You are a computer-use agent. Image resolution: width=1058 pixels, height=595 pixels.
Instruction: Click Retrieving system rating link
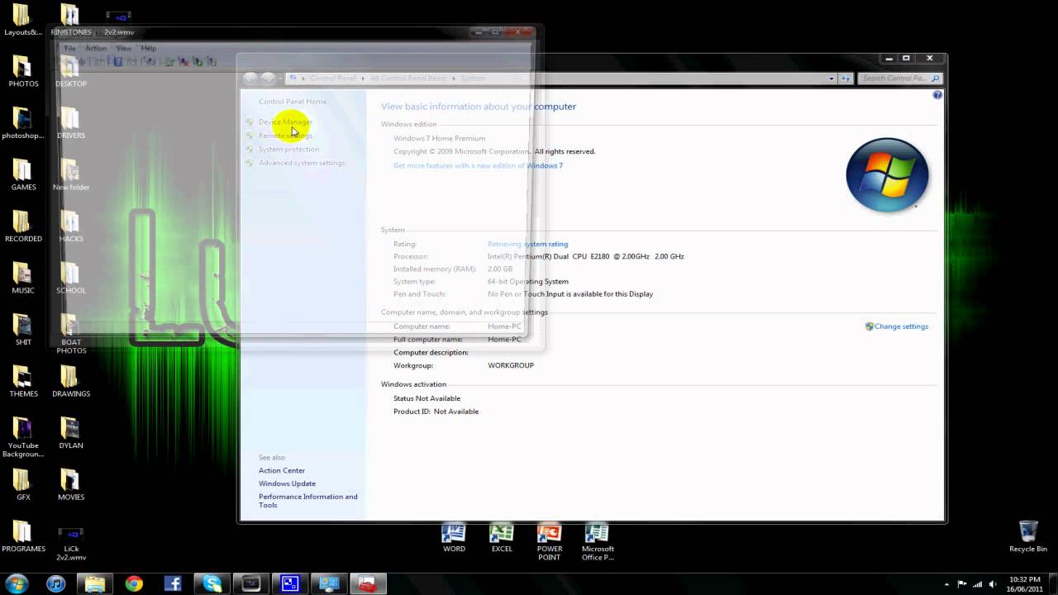tap(527, 244)
